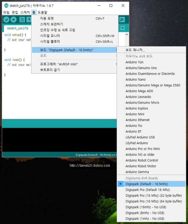Select Arduino/Genuino Uno board
Screen dimensions: 188x224
click(141, 68)
